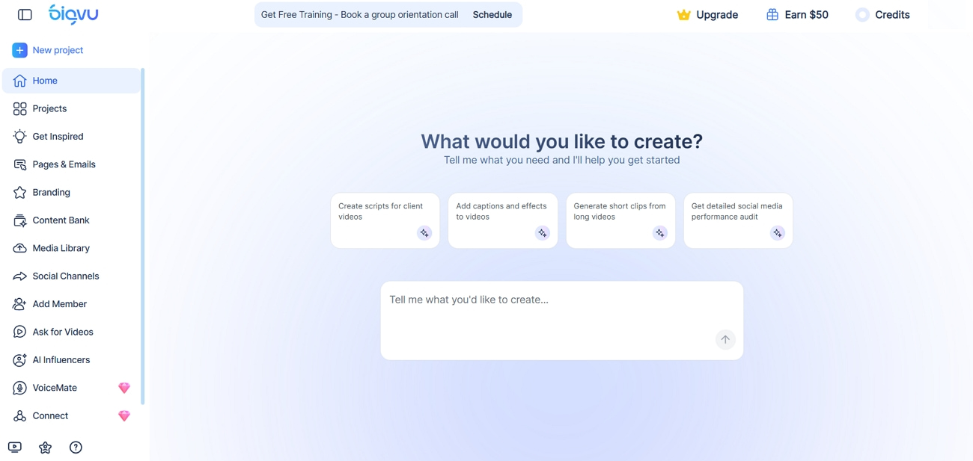
Task: Click sparkle icon on Generate short clips card
Action: tap(660, 233)
